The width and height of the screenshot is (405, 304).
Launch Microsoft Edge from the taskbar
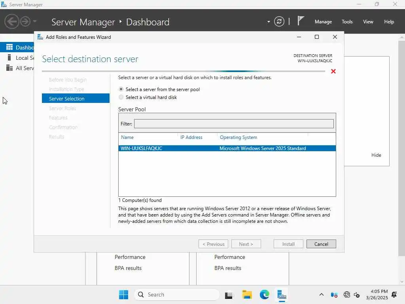pyautogui.click(x=264, y=294)
